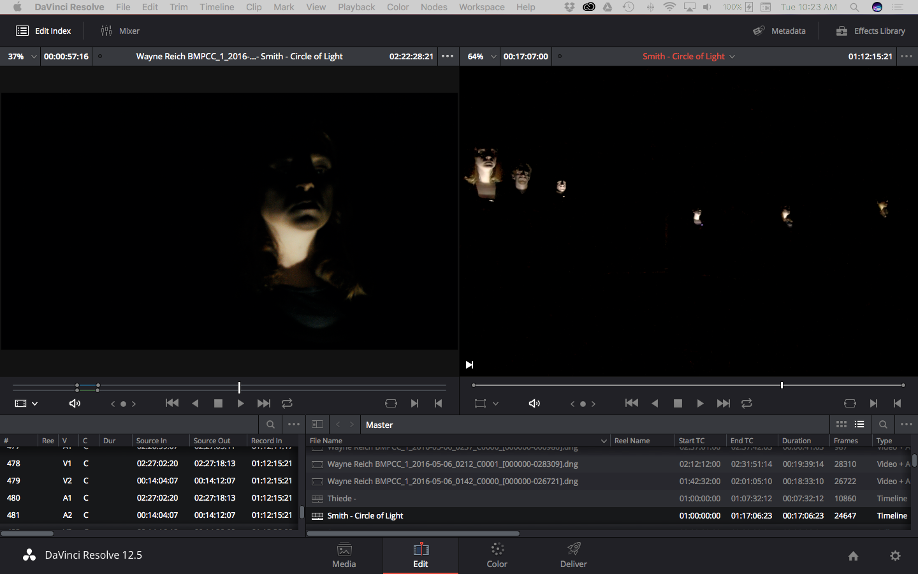Select edit index row 479
This screenshot has height=574, width=918.
tap(149, 480)
